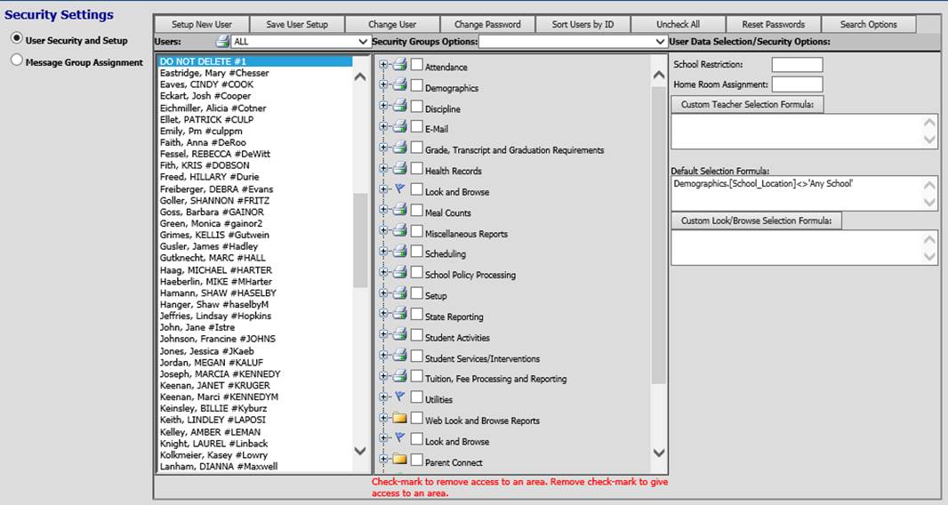The width and height of the screenshot is (948, 505).
Task: Click the flag icon beside Utilities
Action: tap(399, 397)
